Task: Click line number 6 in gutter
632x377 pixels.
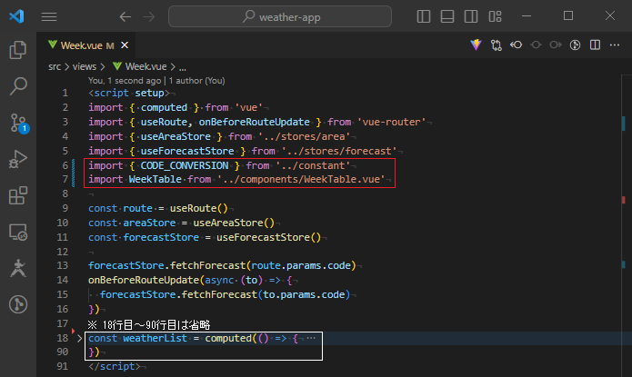Action: point(65,165)
